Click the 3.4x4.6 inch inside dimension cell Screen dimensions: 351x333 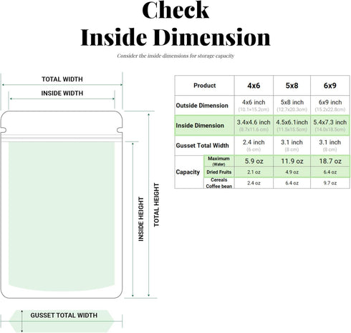[x=254, y=126]
